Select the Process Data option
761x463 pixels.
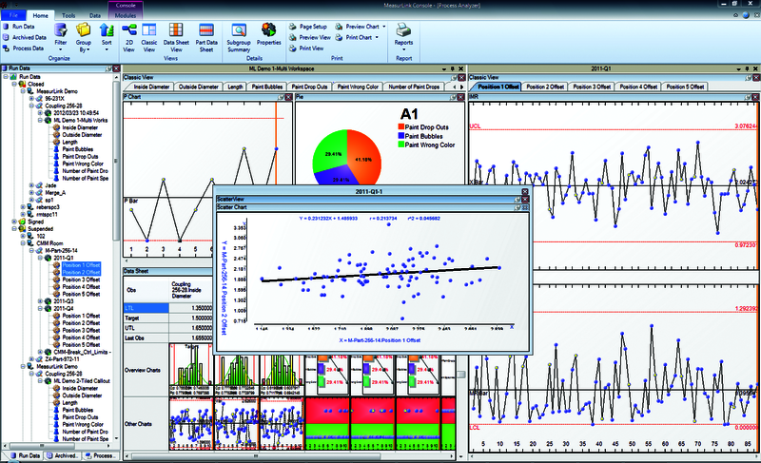coord(28,48)
